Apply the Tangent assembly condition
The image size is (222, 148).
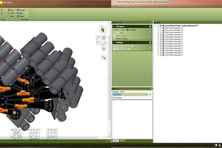(x=21, y=10)
